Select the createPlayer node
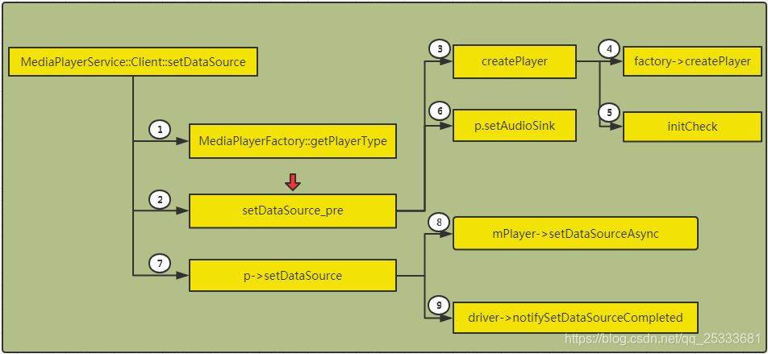The width and height of the screenshot is (768, 354). pos(515,61)
